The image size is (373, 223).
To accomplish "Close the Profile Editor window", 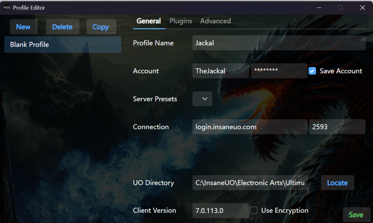I will (362, 7).
